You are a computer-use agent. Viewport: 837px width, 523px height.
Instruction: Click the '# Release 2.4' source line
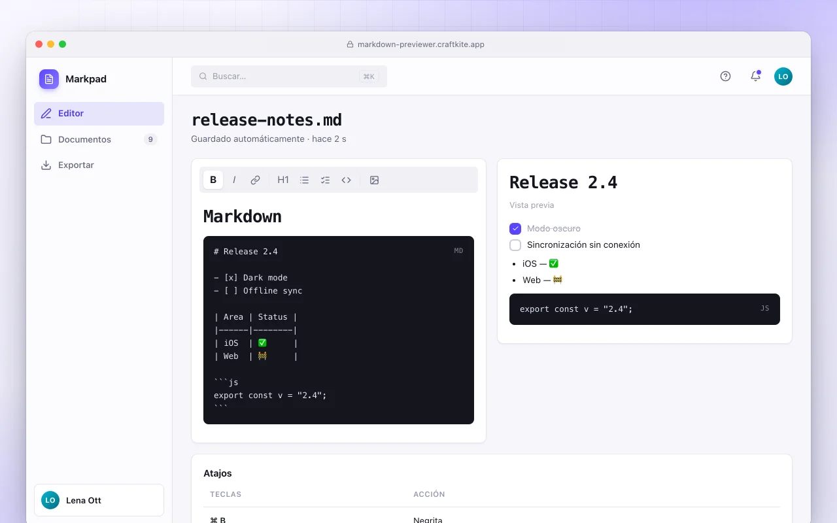[246, 252]
